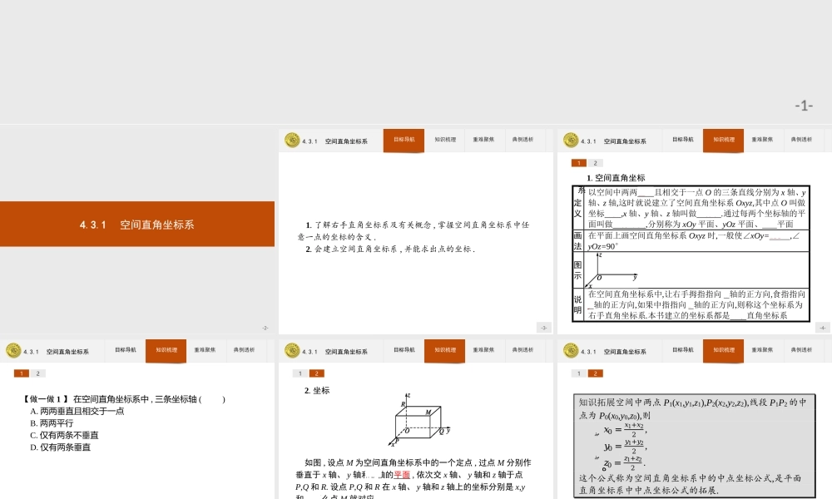Click the -1- page number at top right
This screenshot has height=499, width=832.
[803, 104]
